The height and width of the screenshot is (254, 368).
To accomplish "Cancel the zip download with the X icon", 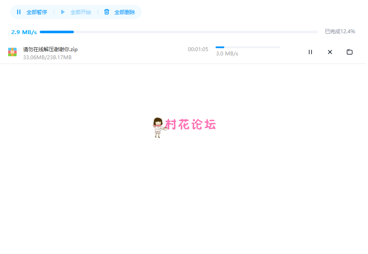I will click(330, 52).
